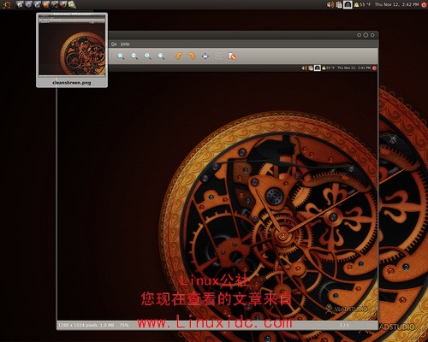The height and width of the screenshot is (342, 428).
Task: Click the Best Fit magnifier in the toolbar
Action: tap(161, 56)
